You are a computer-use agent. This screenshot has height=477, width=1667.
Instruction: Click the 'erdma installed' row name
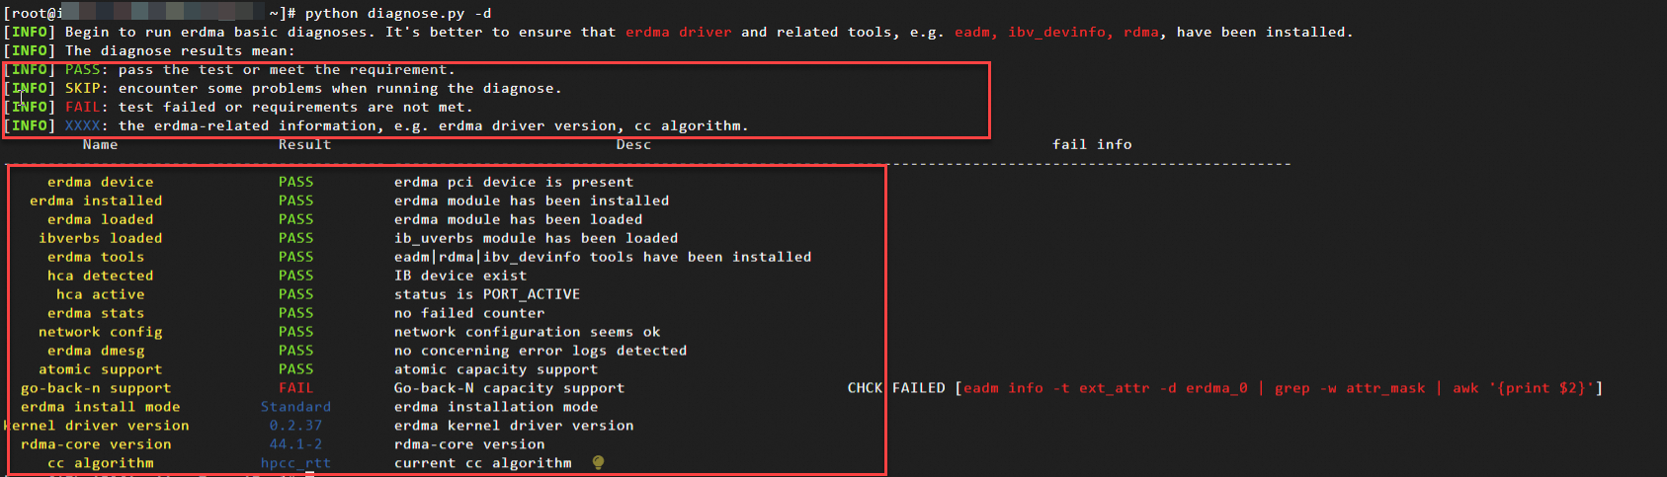96,200
